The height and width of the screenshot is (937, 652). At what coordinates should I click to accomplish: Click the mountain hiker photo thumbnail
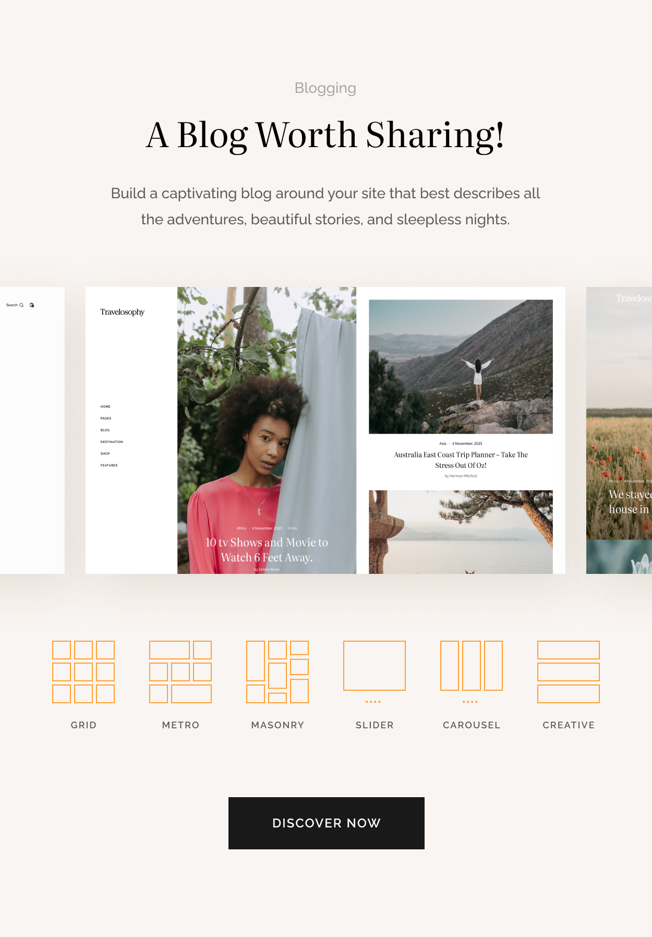461,366
